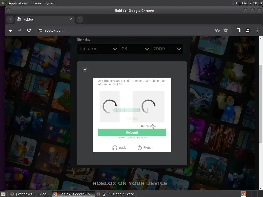Switch to Windows 96 Chrome window in taskbar
The height and width of the screenshot is (197, 263).
(30, 194)
